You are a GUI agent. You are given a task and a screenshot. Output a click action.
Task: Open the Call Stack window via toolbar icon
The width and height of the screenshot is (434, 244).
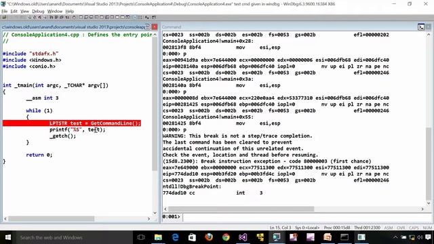click(x=107, y=18)
